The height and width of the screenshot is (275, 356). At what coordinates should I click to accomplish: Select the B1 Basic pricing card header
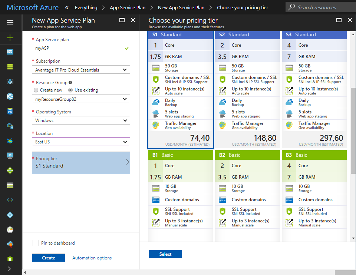click(x=181, y=155)
